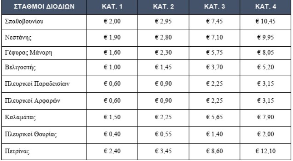
Task: Click Νεστάνης ΚΑΤ. 1 price € 1,90
Action: (x=112, y=37)
